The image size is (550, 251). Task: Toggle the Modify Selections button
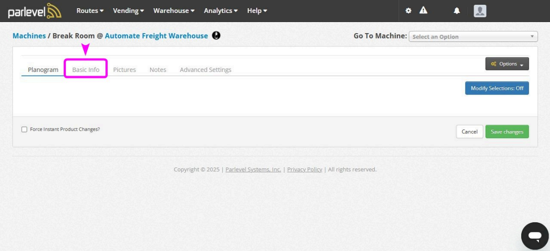click(x=497, y=88)
